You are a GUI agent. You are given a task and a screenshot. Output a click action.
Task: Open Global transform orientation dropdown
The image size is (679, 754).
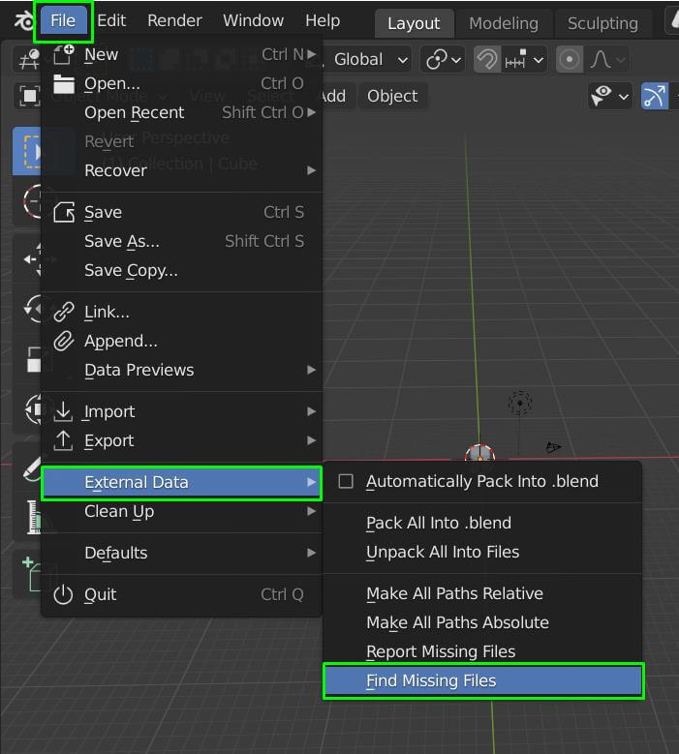coord(370,59)
